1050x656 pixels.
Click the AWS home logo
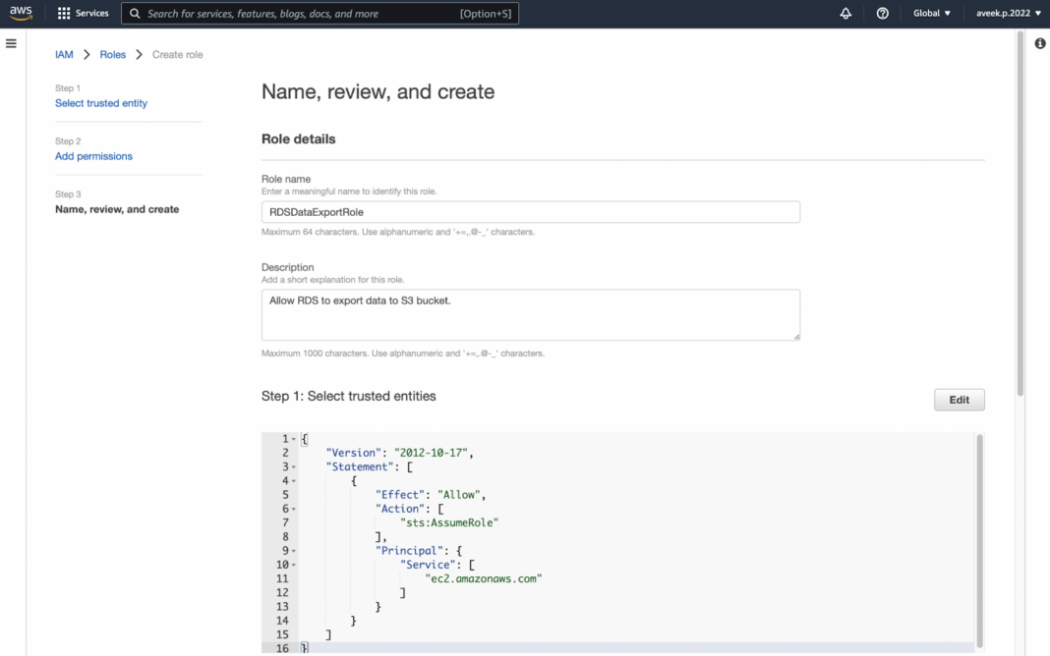click(20, 13)
